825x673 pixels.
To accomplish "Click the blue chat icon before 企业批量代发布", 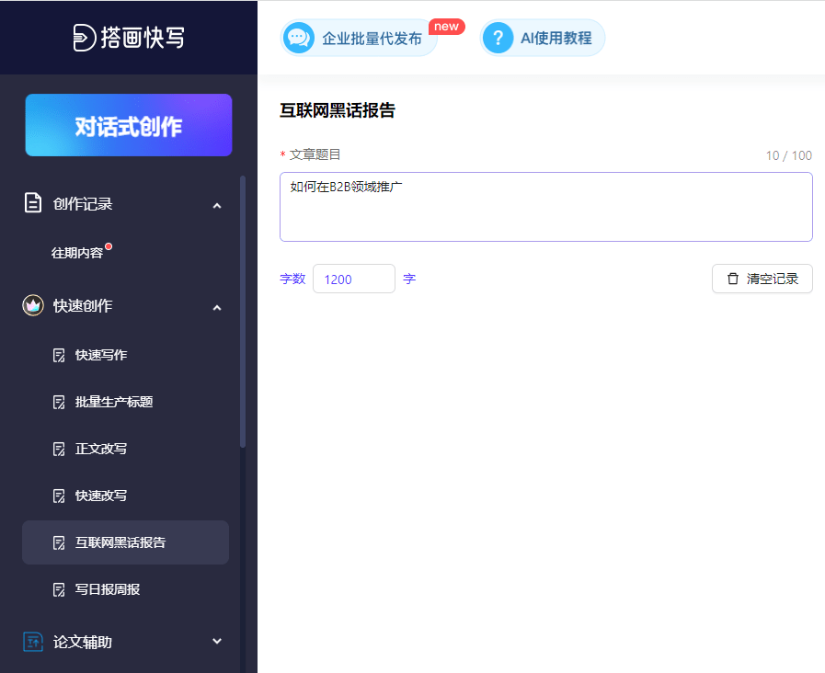I will [x=298, y=38].
